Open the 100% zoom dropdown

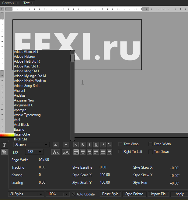[x=58, y=194]
